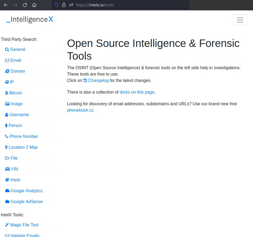Open the dorks collection page
Viewport: 253px width, 237px height.
(x=137, y=92)
